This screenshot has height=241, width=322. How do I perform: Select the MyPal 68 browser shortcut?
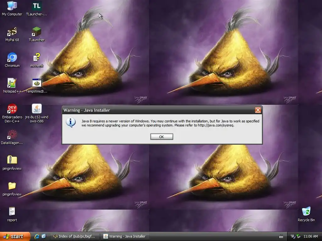point(12,35)
